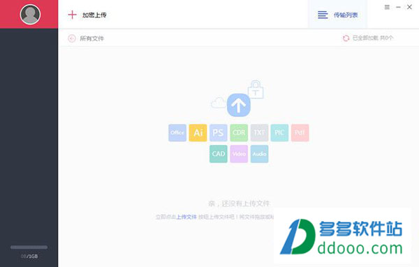
Task: Select the Pdf file type icon
Action: coord(300,132)
